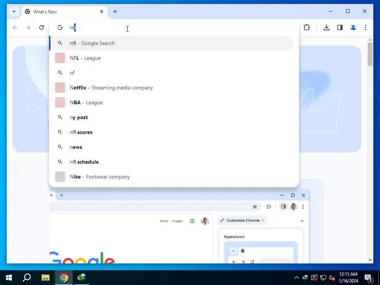380x285 pixels.
Task: Click the security warning tray icon
Action: pyautogui.click(x=314, y=278)
